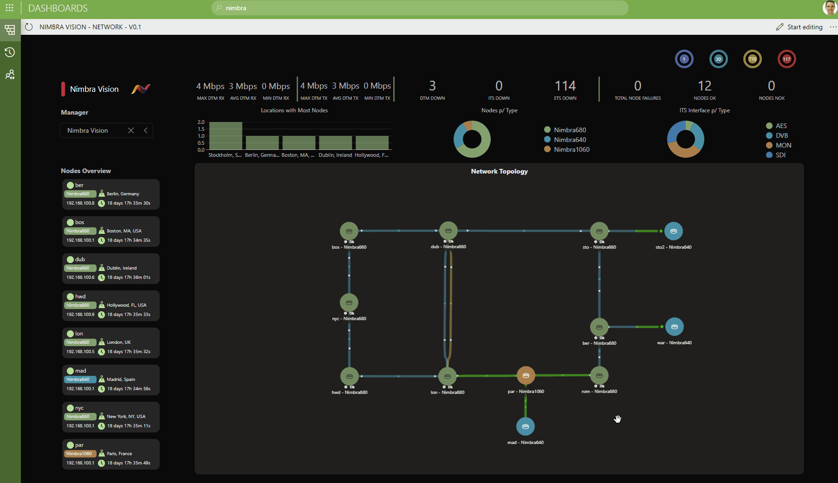
Task: Click the Nodes p/ Type donut chart
Action: coord(472,139)
